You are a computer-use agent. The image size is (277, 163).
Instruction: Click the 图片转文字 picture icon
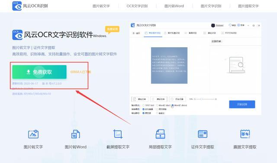pyautogui.click(x=33, y=134)
